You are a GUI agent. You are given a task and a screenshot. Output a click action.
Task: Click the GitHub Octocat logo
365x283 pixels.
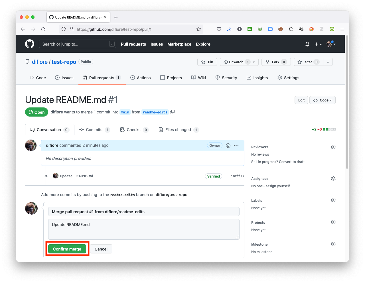pos(30,44)
